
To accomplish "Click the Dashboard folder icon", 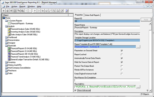I will pos(6,37).
